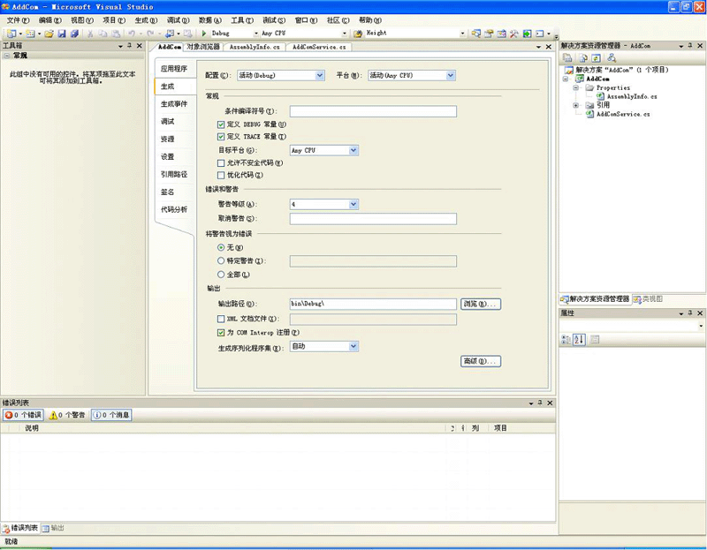The width and height of the screenshot is (707, 550).
Task: Click the Navigate Backward toolbar icon
Action: (x=170, y=34)
